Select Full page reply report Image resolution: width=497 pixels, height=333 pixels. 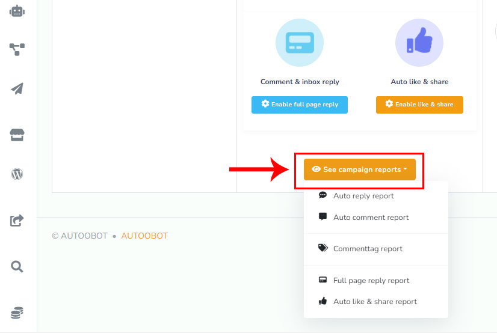coord(371,281)
